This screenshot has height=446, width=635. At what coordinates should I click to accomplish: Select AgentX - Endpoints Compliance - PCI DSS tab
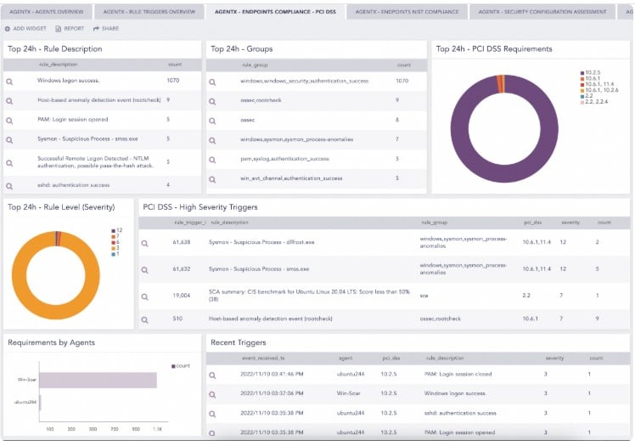[275, 12]
